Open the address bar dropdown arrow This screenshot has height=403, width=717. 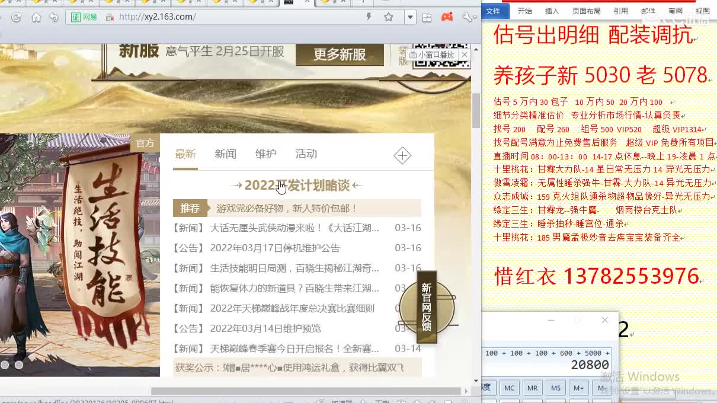(410, 17)
